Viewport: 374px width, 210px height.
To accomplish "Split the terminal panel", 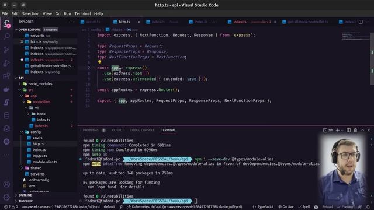I will point(348,130).
